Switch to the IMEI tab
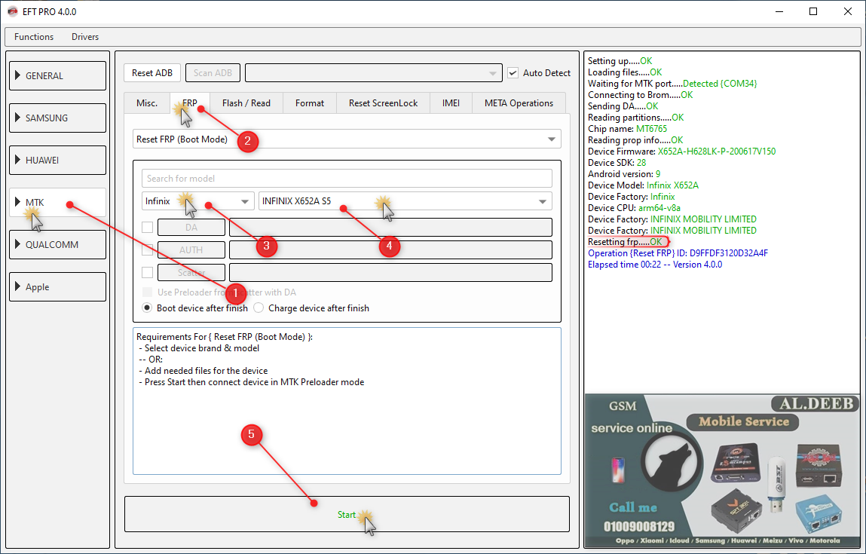866x554 pixels. pos(451,103)
